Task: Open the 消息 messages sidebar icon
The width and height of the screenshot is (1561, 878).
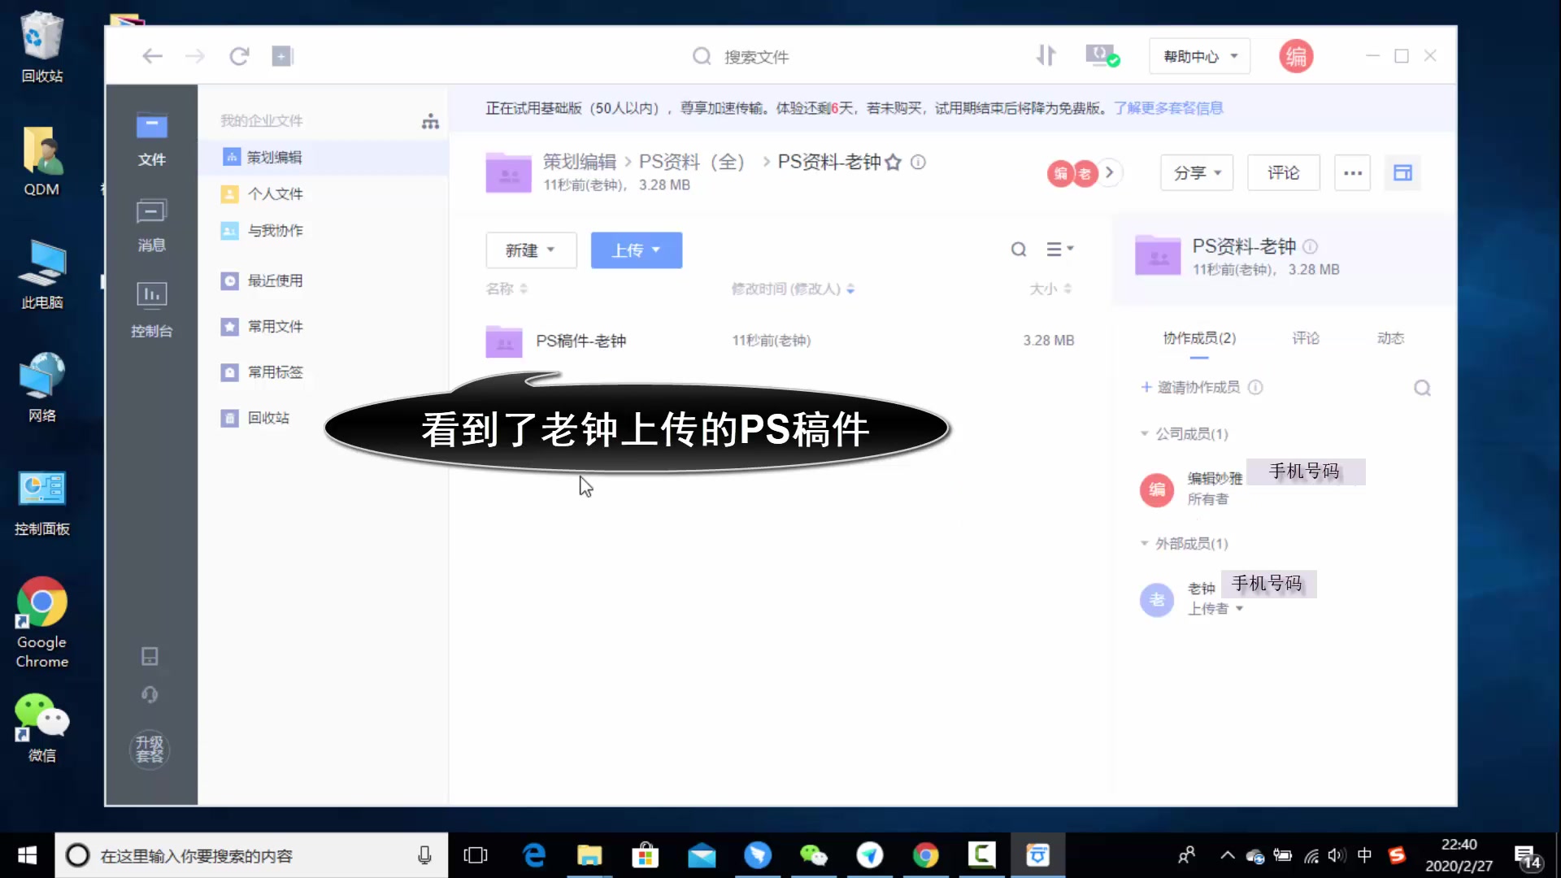Action: pos(151,224)
